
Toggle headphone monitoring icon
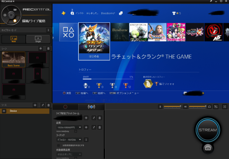(x=209, y=107)
